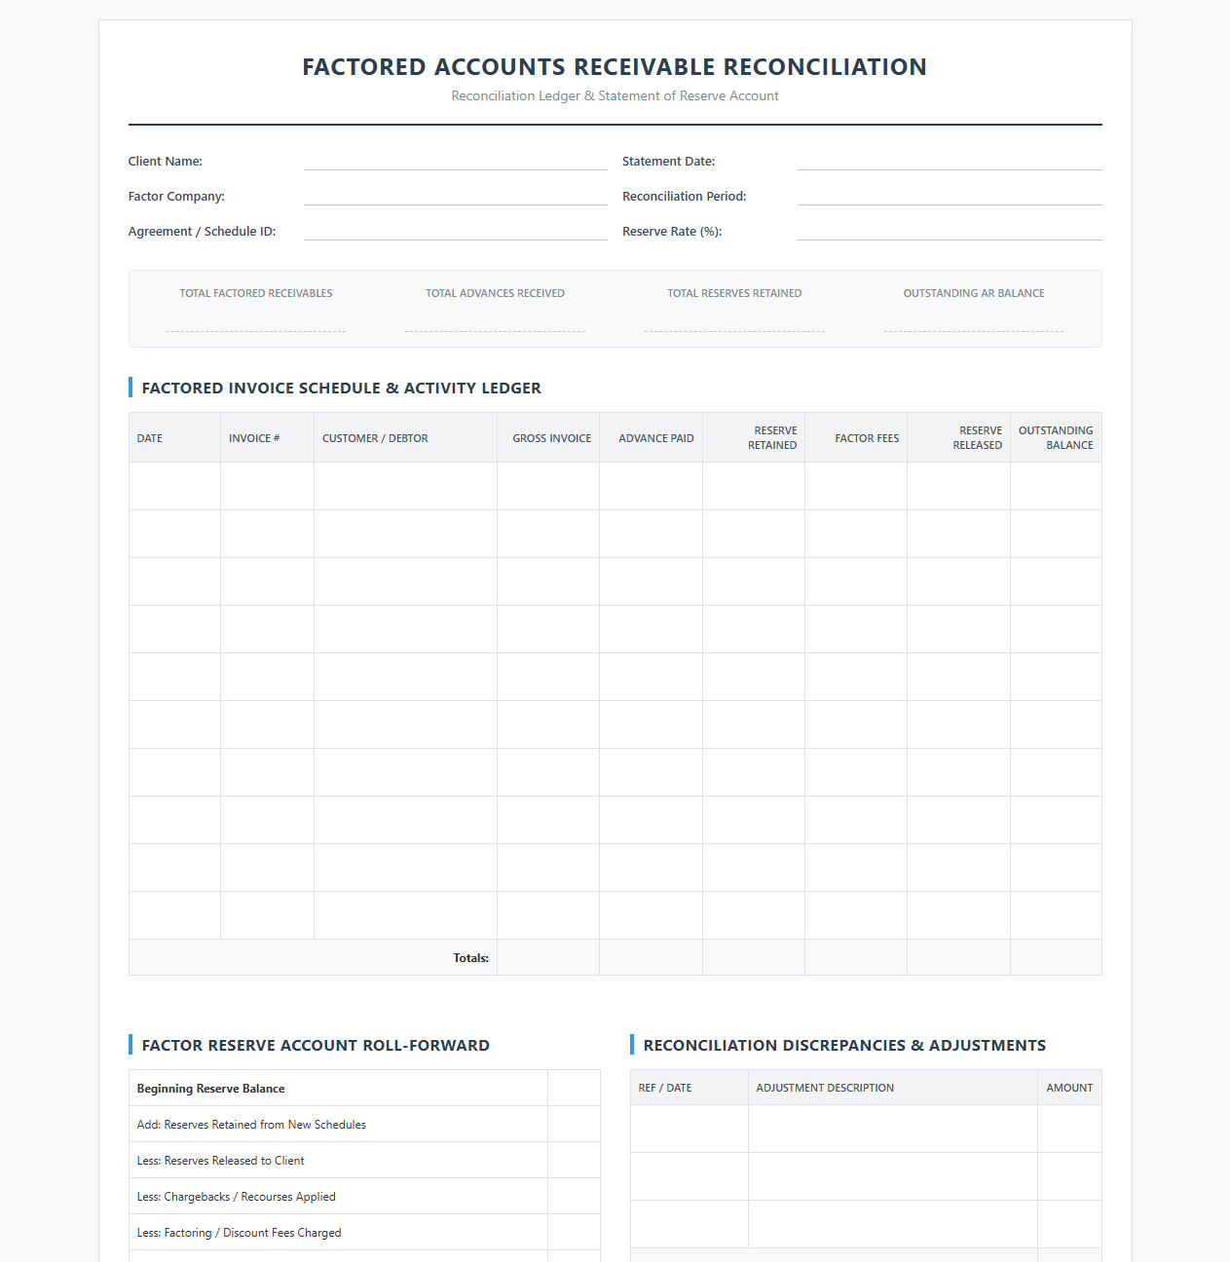Click the Factor Reserve Account Roll-Forward heading

[316, 1045]
